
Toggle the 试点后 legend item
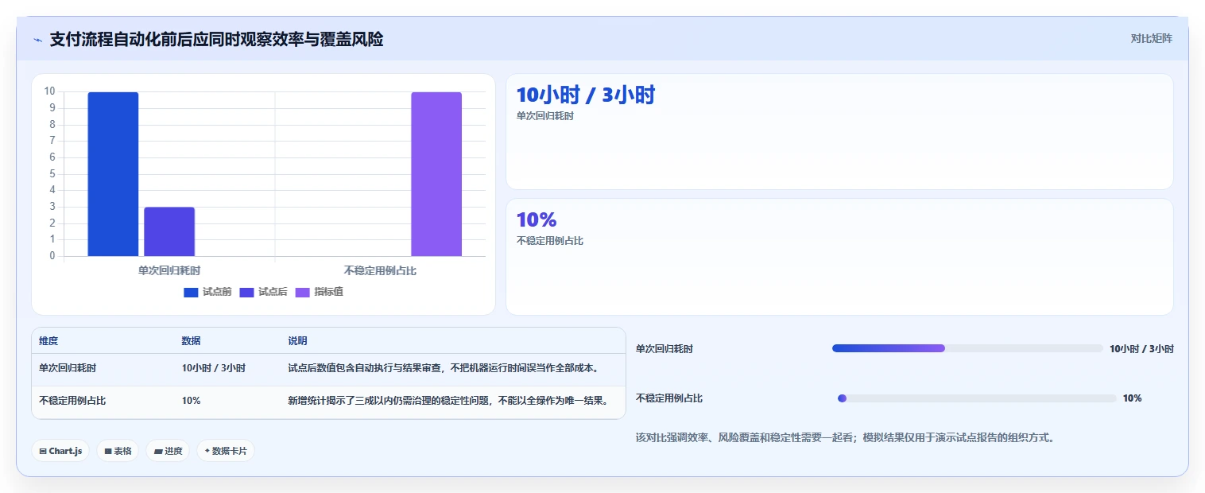point(263,292)
